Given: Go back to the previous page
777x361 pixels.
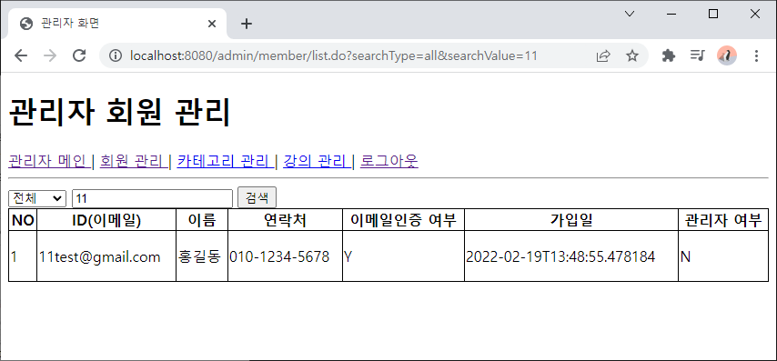Looking at the screenshot, I should point(21,55).
